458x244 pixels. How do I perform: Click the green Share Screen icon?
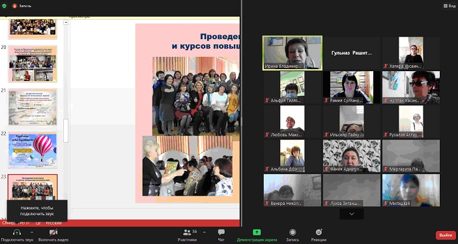click(257, 232)
